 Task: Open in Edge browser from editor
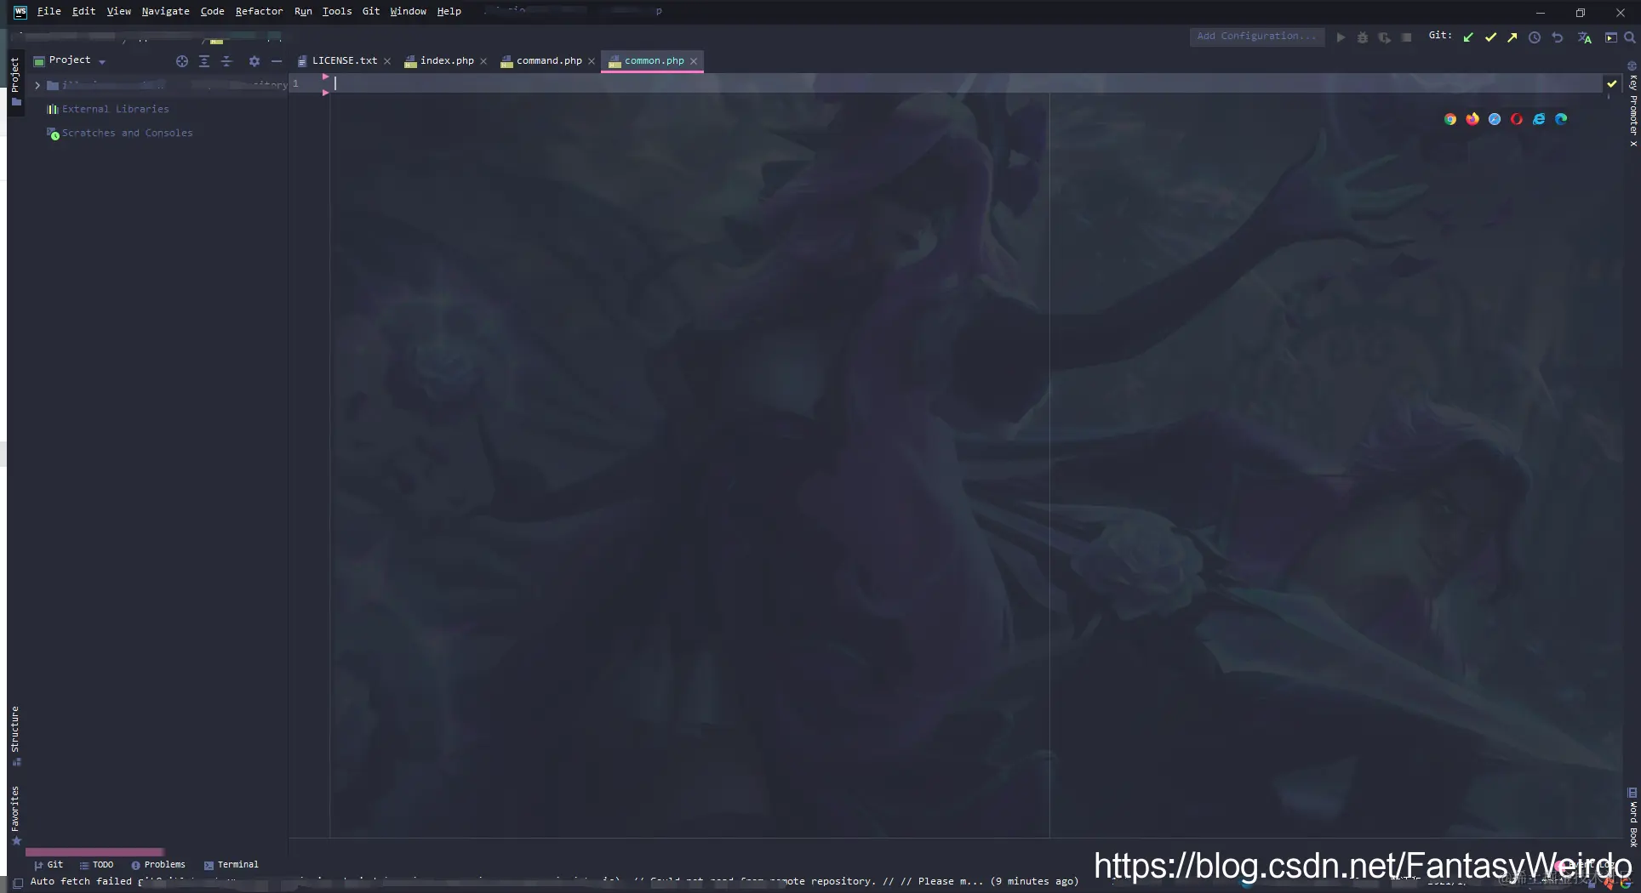(1561, 119)
